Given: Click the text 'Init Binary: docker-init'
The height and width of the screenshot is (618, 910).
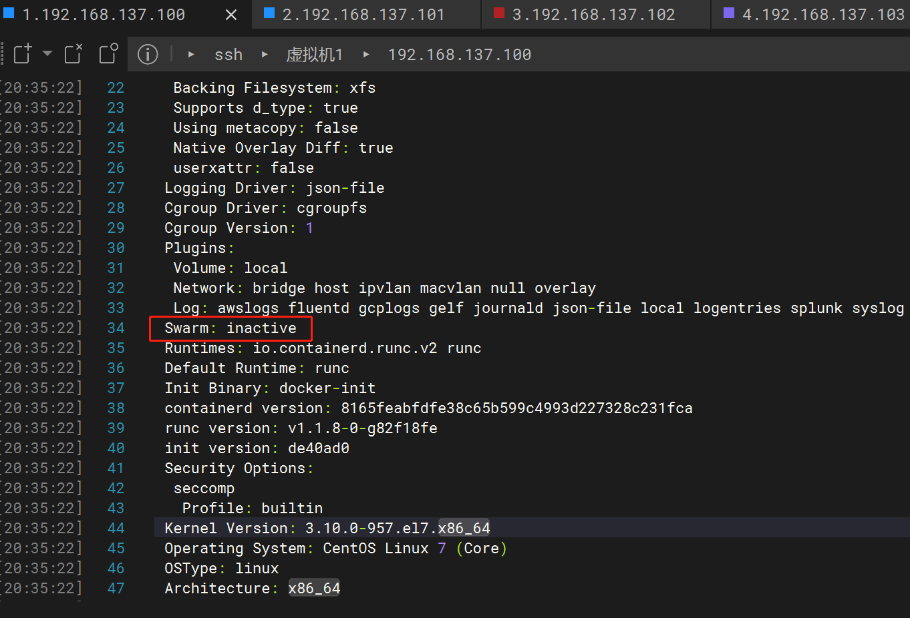Looking at the screenshot, I should point(271,388).
